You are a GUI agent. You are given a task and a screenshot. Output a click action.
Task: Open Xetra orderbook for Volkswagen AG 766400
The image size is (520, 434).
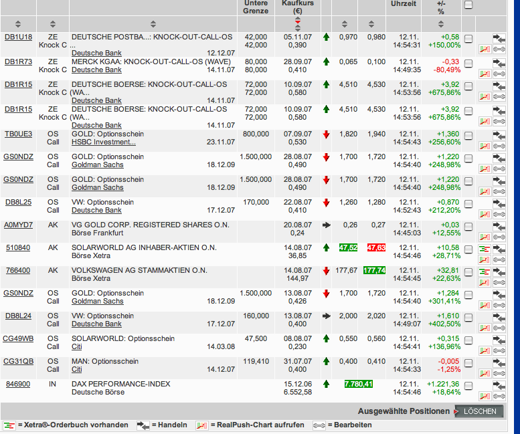[x=485, y=272]
